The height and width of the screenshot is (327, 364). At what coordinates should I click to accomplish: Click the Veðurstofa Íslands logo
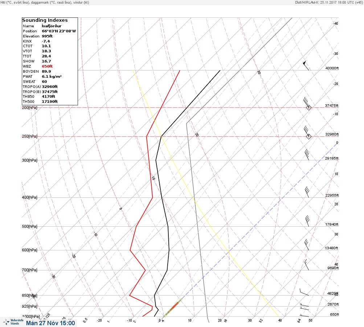(x=13, y=322)
